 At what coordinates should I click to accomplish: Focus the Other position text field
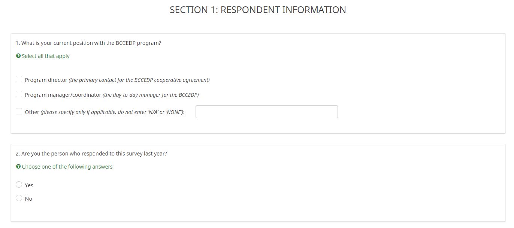point(266,112)
